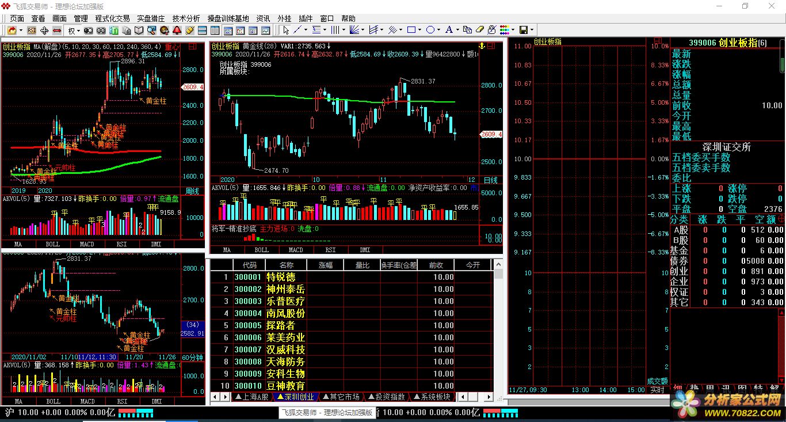This screenshot has width=786, height=422.
Task: Click the open book toolbar icon
Action: click(x=139, y=31)
